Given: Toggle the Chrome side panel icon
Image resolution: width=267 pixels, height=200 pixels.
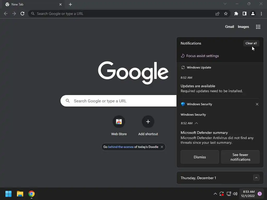Looking at the screenshot, I should pos(245,14).
